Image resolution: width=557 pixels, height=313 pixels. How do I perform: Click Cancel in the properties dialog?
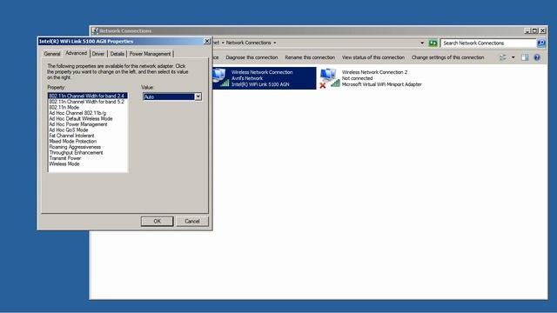[x=191, y=221]
